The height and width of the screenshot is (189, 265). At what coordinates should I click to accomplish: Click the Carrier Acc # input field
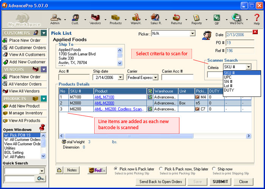coord(177,77)
